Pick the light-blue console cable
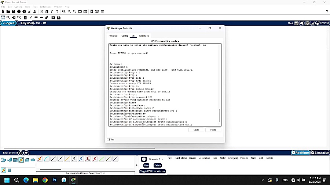 [47, 159]
